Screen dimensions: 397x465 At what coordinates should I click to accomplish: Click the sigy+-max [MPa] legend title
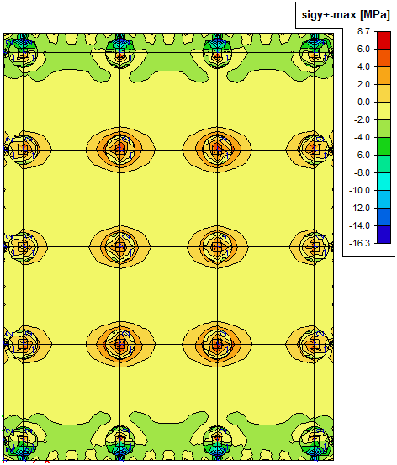(x=346, y=15)
